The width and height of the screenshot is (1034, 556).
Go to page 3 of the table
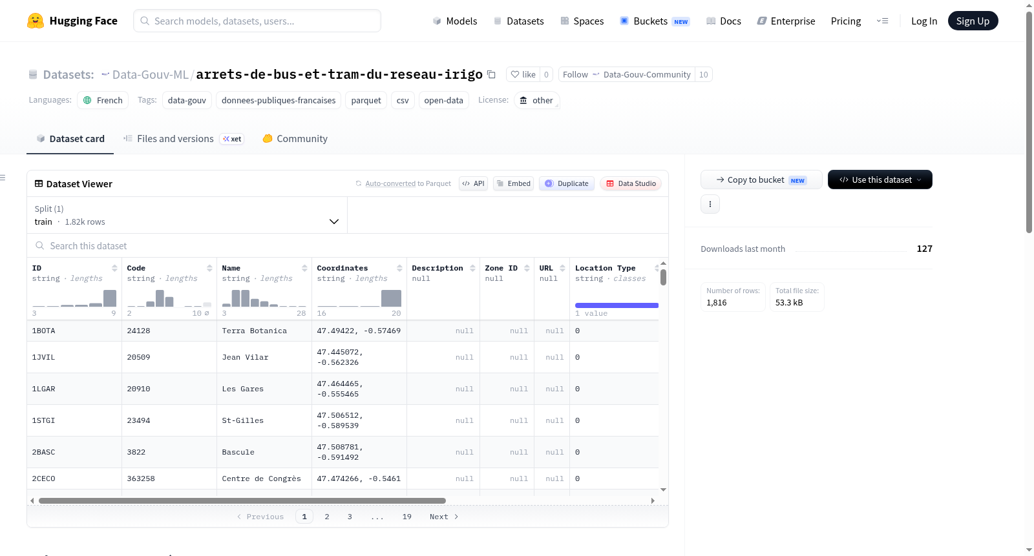pos(350,517)
